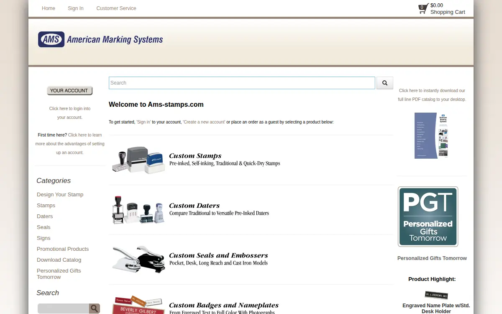This screenshot has width=502, height=314.
Task: Click 'Click here to learn more' about accounts
Action: point(70,144)
